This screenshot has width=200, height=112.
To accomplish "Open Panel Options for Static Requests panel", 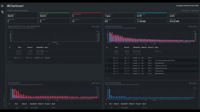I will pyautogui.click(x=96, y=83).
